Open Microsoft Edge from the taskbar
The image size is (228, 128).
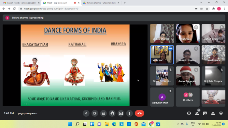tap(114, 124)
